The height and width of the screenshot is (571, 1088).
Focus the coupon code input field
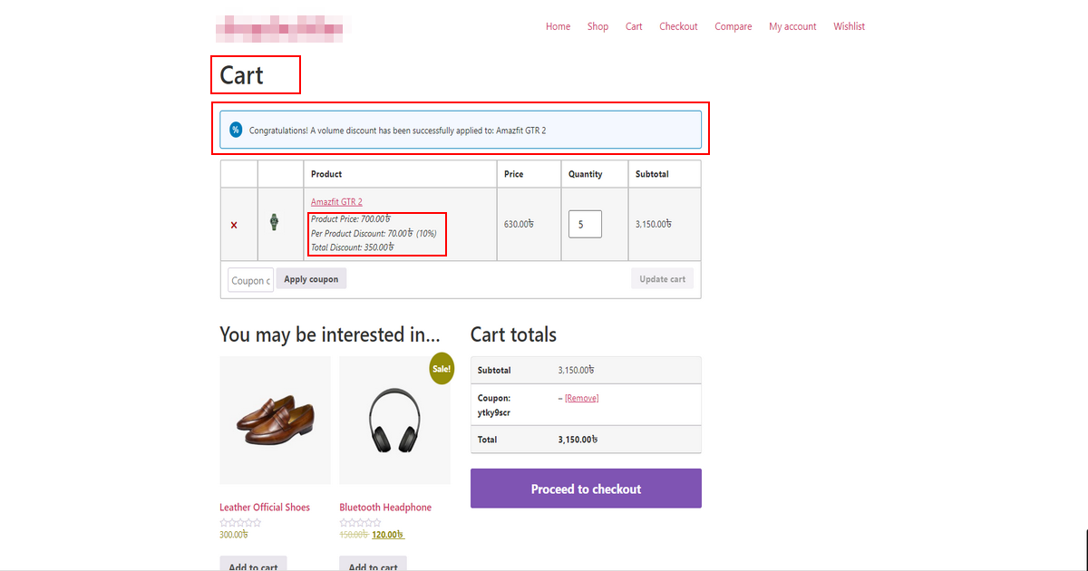(249, 280)
